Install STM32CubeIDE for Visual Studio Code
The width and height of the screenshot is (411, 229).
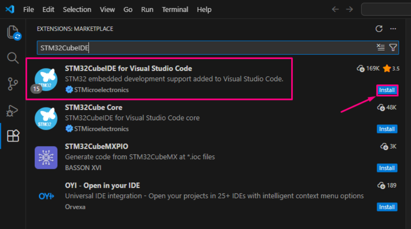[387, 90]
